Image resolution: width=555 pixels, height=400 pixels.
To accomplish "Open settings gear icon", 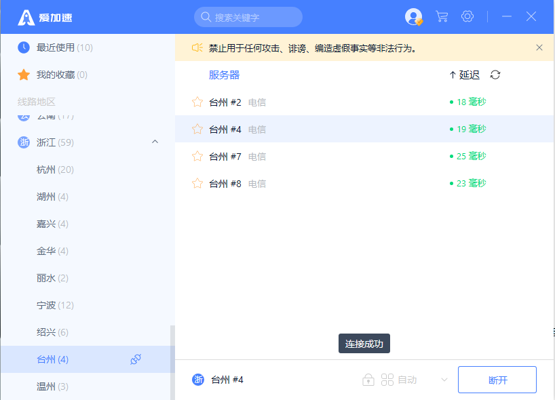I will click(x=467, y=16).
